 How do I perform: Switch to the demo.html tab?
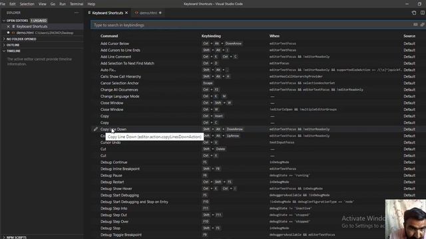pyautogui.click(x=148, y=13)
